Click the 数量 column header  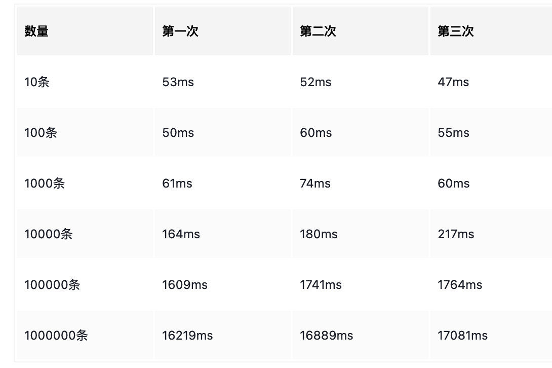[x=85, y=31]
